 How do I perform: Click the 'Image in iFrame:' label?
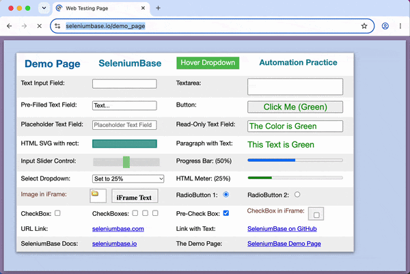pyautogui.click(x=44, y=194)
